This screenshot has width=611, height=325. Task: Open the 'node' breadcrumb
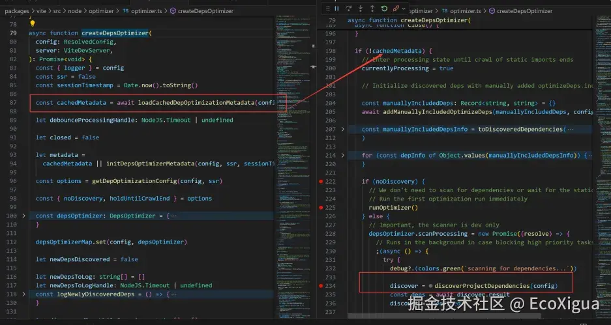[75, 11]
